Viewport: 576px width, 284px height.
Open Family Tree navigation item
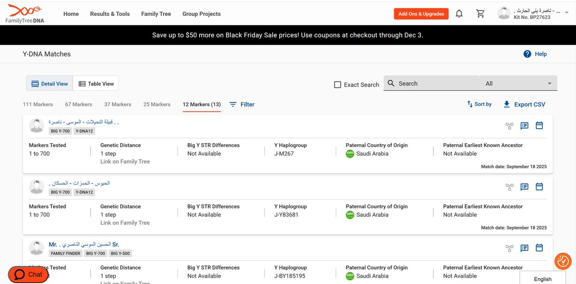coord(156,14)
